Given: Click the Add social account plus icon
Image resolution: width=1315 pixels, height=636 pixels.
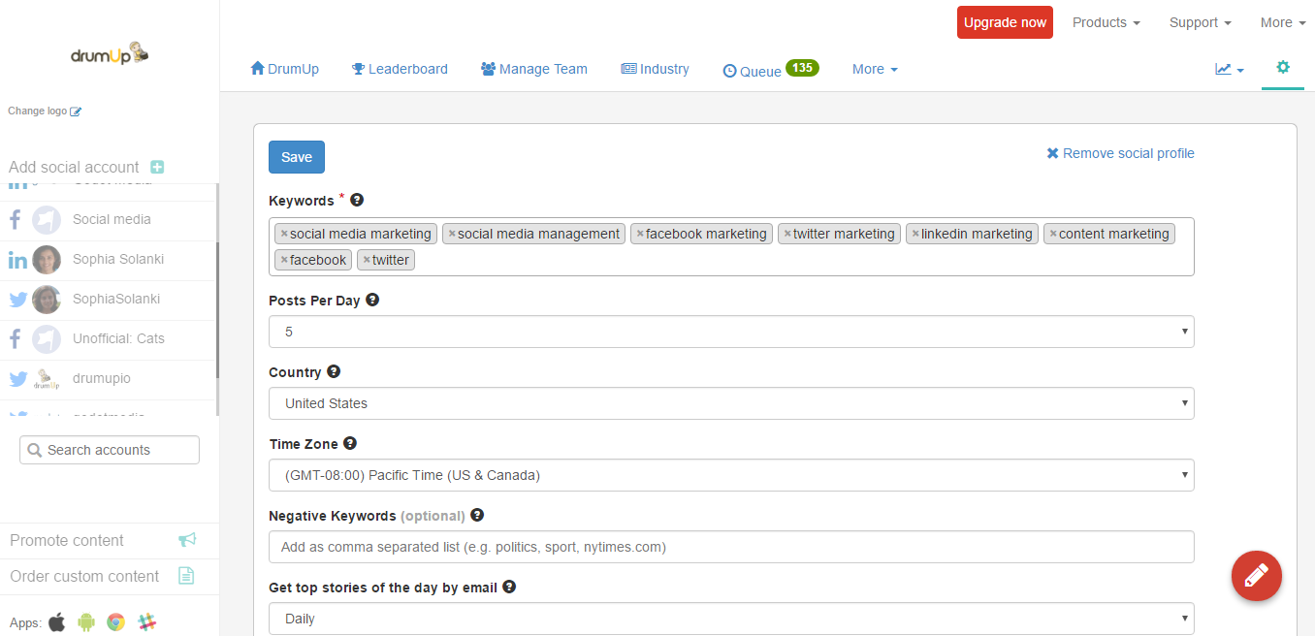Looking at the screenshot, I should point(157,167).
